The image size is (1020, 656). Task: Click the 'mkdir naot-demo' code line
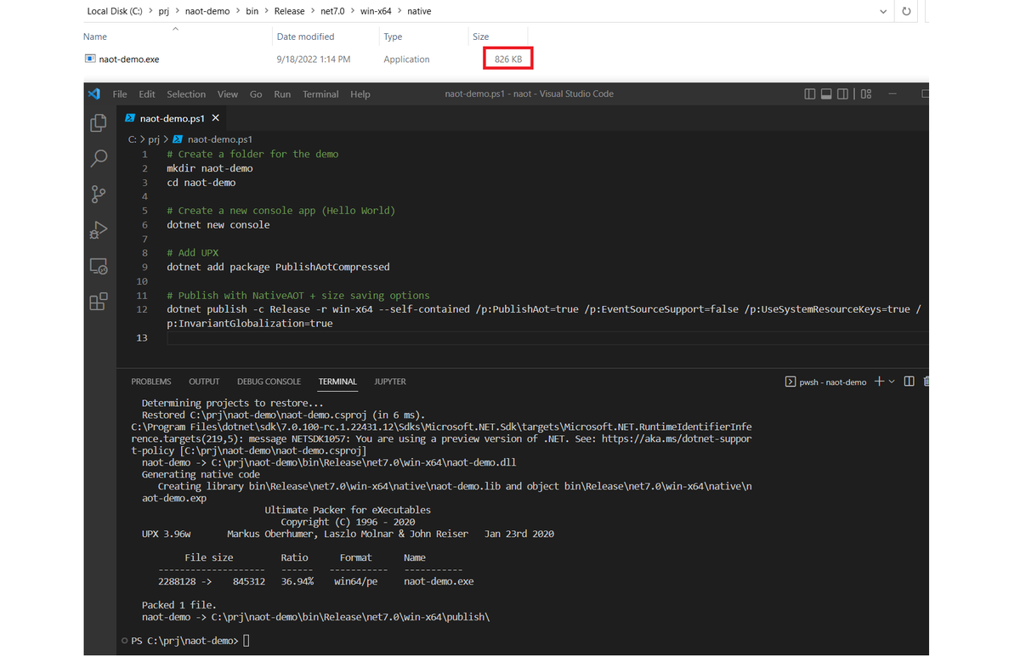[210, 168]
